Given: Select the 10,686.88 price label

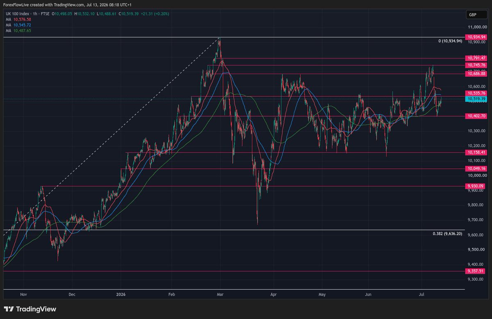Looking at the screenshot, I should pyautogui.click(x=476, y=74).
